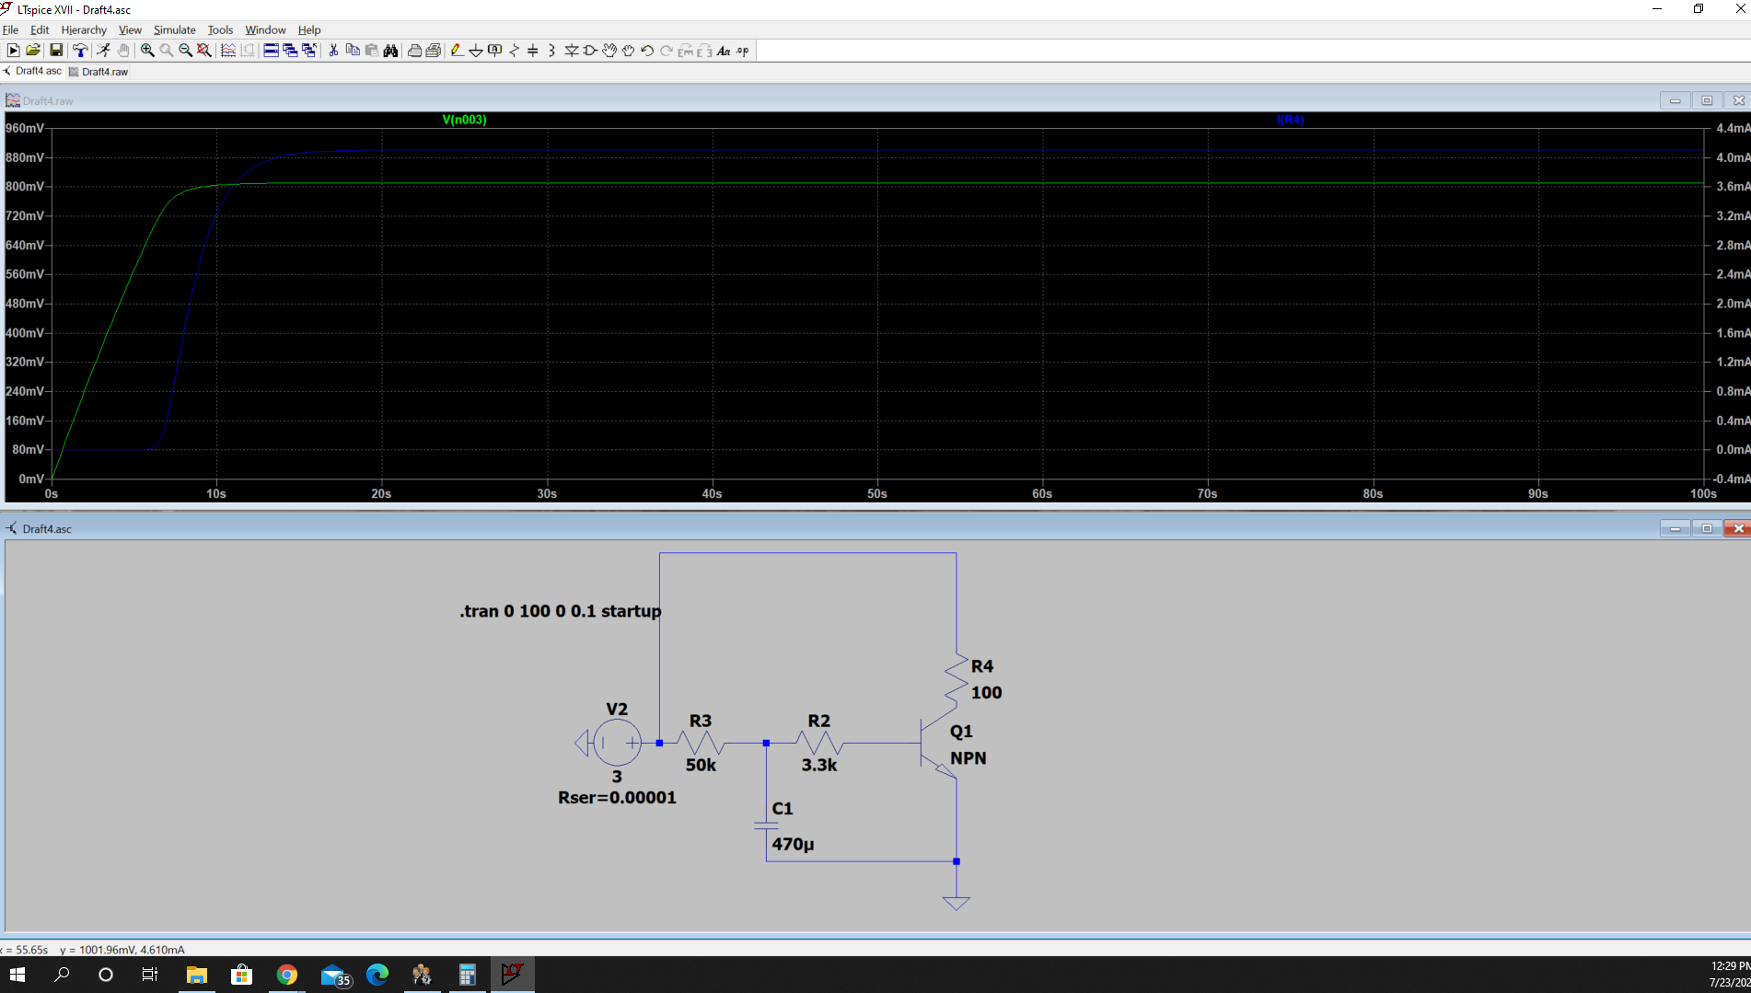Viewport: 1751px width, 993px height.
Task: Click the Pick Visible Traces icon
Action: [x=228, y=51]
